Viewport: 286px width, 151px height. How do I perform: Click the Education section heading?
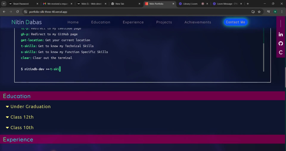point(17,96)
